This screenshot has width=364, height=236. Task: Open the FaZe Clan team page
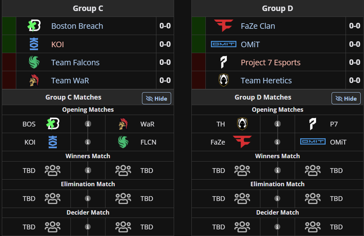(x=258, y=26)
